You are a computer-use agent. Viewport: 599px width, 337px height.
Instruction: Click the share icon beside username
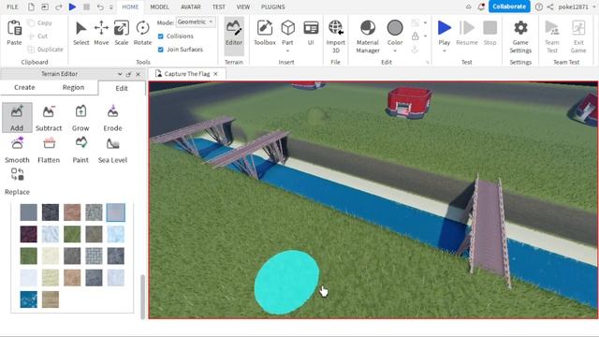(x=550, y=7)
